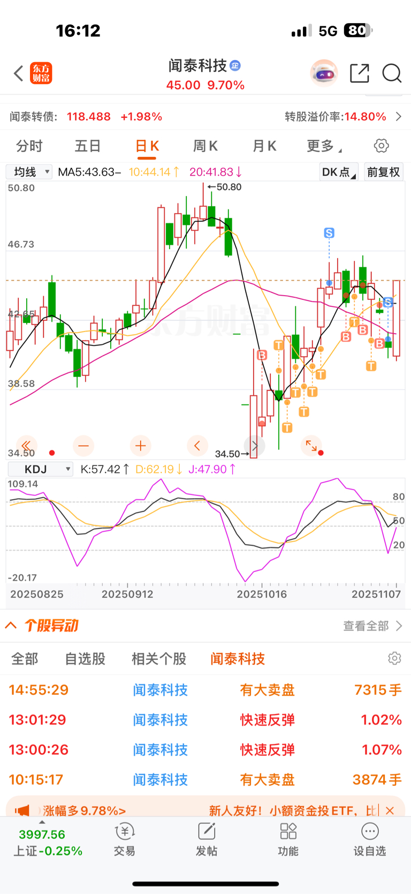
Task: Open chart settings gear icon
Action: click(x=381, y=146)
